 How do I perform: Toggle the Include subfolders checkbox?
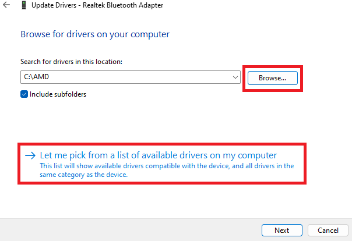(x=24, y=94)
